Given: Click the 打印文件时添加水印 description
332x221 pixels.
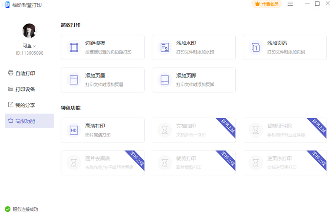Looking at the screenshot, I should [x=195, y=52].
